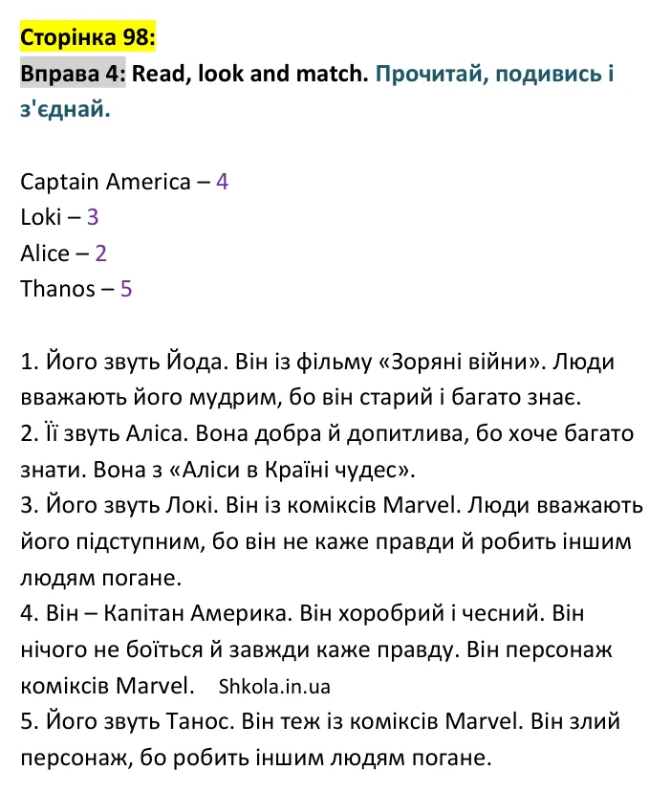The height and width of the screenshot is (792, 671).
Task: Click the 'Shkola.in.ua' watermark text
Action: (274, 687)
